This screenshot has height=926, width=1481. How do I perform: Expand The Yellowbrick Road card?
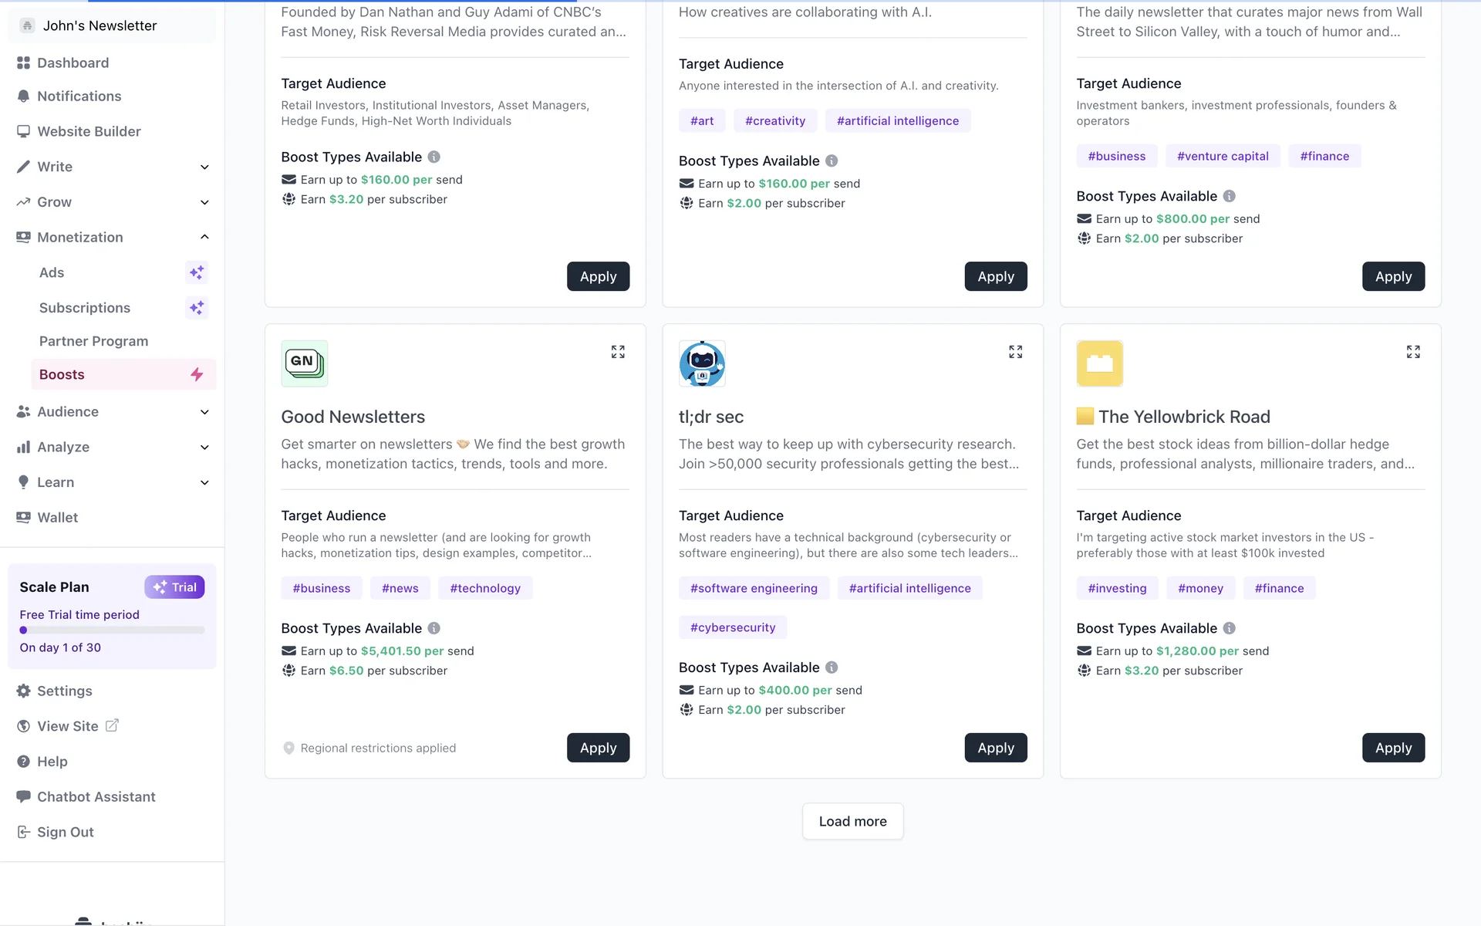(x=1412, y=352)
